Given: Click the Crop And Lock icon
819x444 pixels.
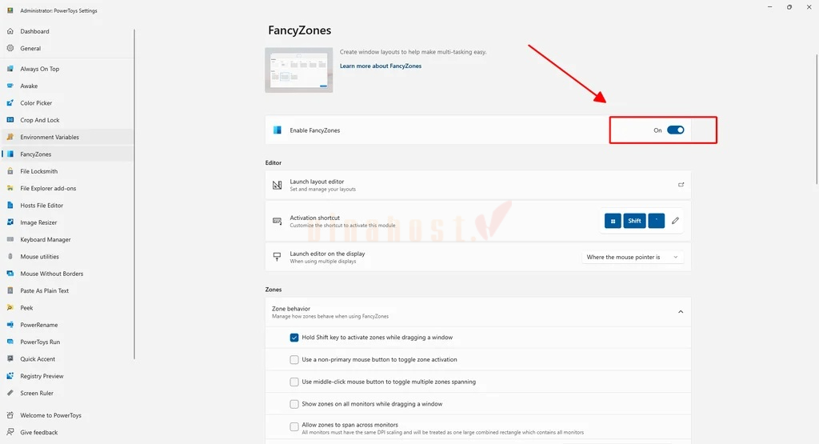Looking at the screenshot, I should point(10,120).
